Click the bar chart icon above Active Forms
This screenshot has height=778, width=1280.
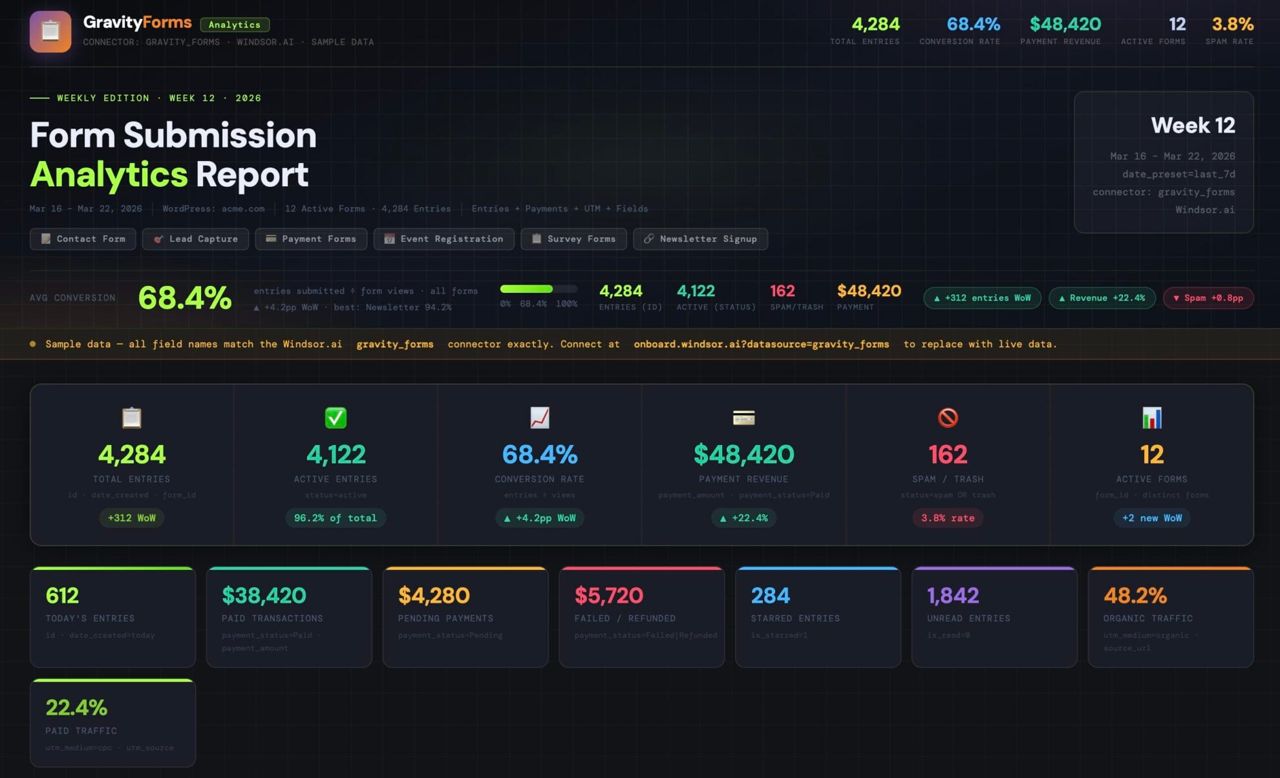click(1152, 418)
